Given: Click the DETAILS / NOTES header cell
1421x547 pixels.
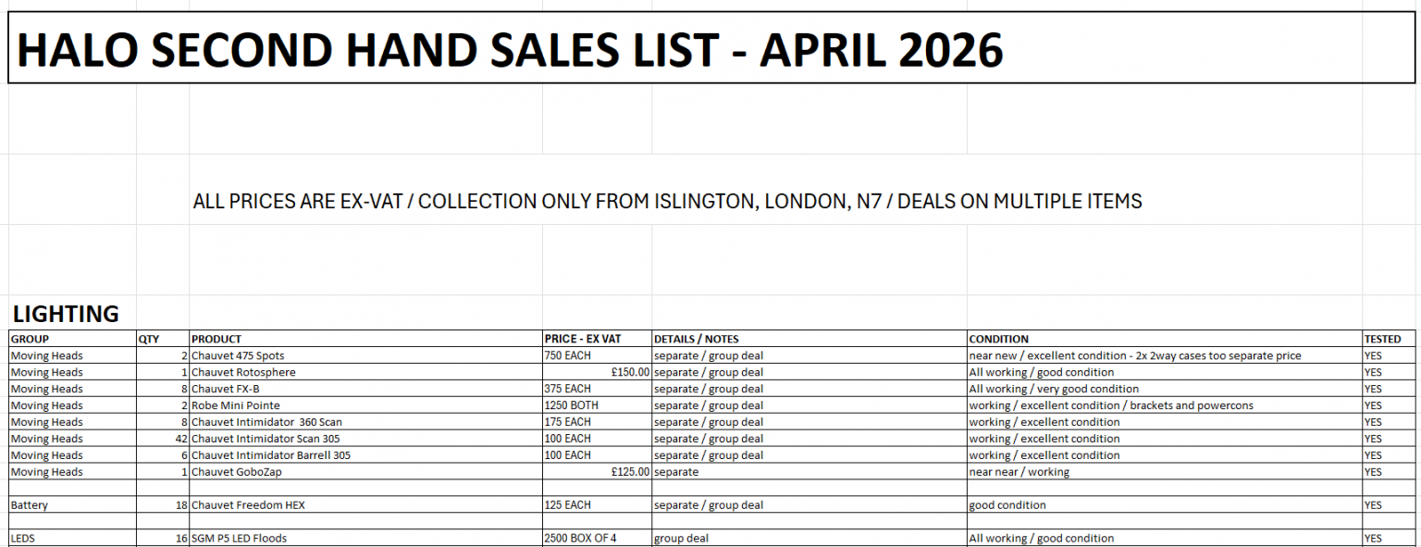Looking at the screenshot, I should [697, 339].
